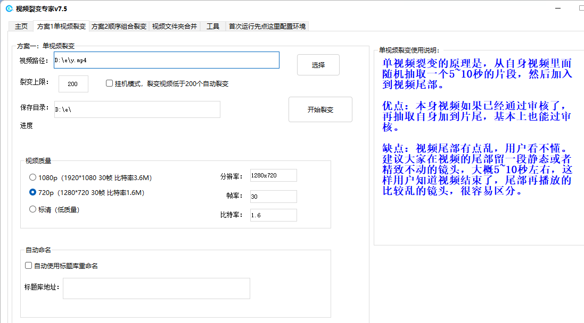Focus the 保存目录 text field
584x323 pixels.
[137, 109]
